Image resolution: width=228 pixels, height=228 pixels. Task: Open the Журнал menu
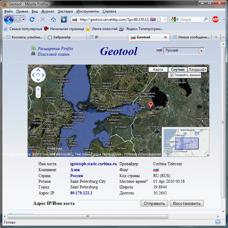47,11
